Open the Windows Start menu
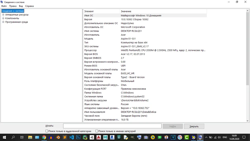Screen dimensions: 250x141 pyautogui.click(x=4, y=137)
